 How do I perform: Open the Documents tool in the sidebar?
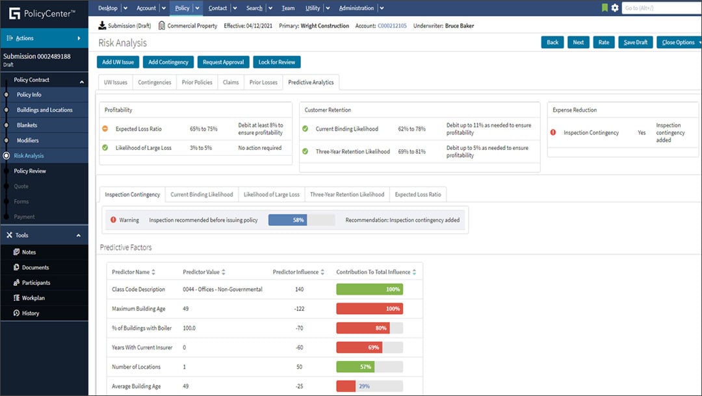[34, 267]
